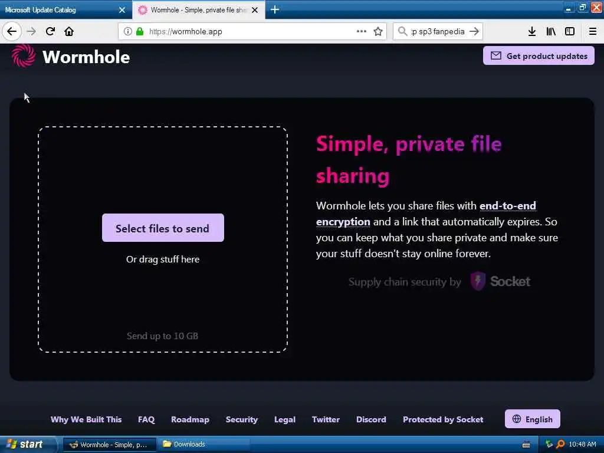Image resolution: width=604 pixels, height=453 pixels.
Task: Click the Wormhole title text
Action: pyautogui.click(x=86, y=57)
